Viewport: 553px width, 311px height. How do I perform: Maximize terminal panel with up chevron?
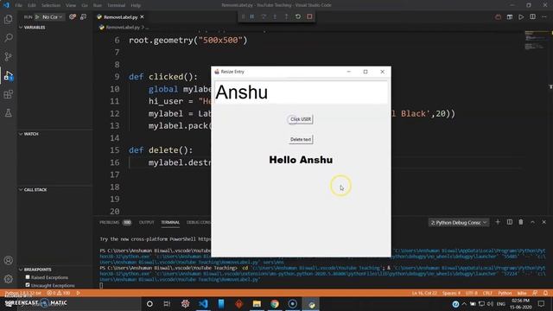pyautogui.click(x=532, y=222)
